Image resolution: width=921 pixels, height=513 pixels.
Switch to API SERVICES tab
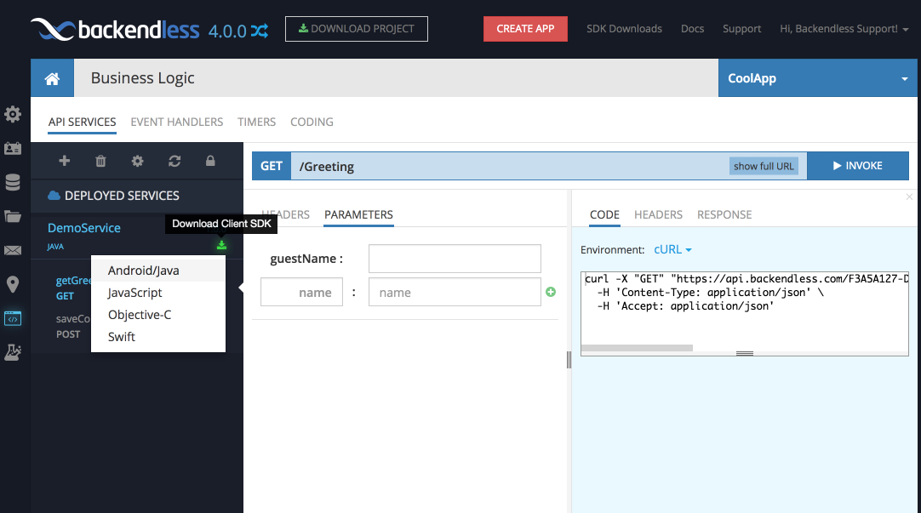pyautogui.click(x=83, y=123)
